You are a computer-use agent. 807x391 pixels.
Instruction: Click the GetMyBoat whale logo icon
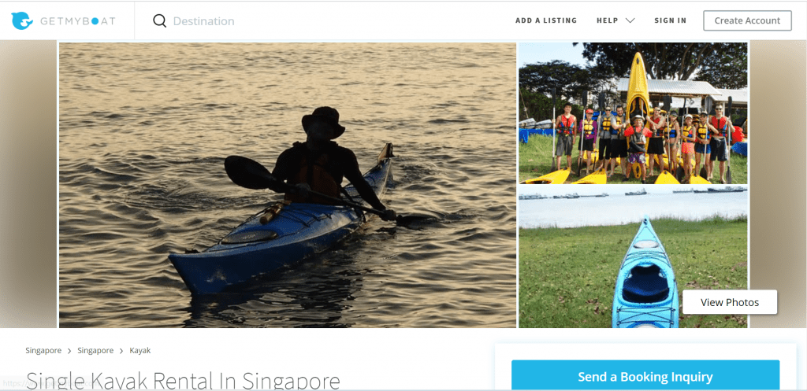pos(22,21)
